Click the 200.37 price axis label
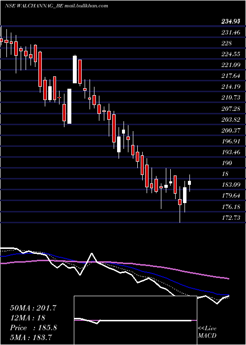246x345 pixels. 231,130
